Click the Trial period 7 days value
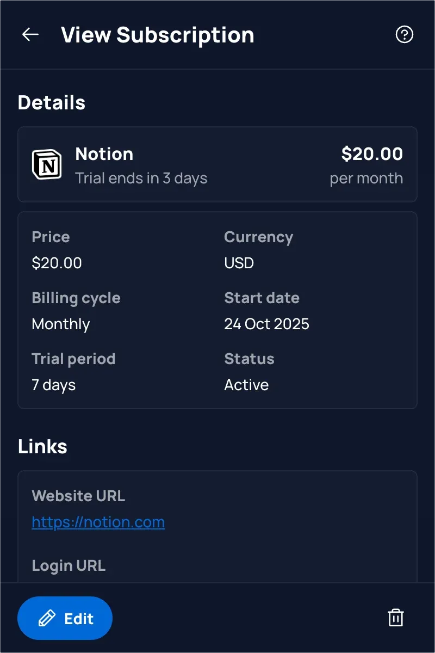 (53, 385)
